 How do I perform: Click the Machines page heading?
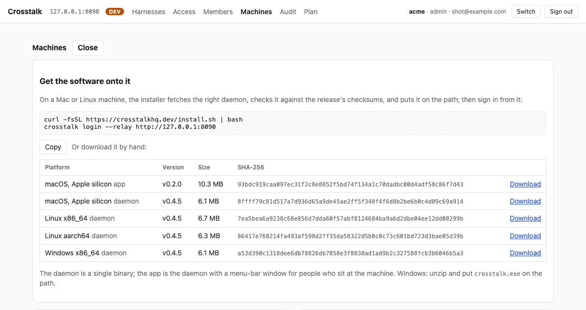(x=49, y=48)
